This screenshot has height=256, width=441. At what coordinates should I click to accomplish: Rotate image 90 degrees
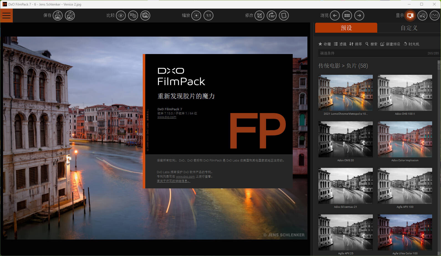coord(272,16)
